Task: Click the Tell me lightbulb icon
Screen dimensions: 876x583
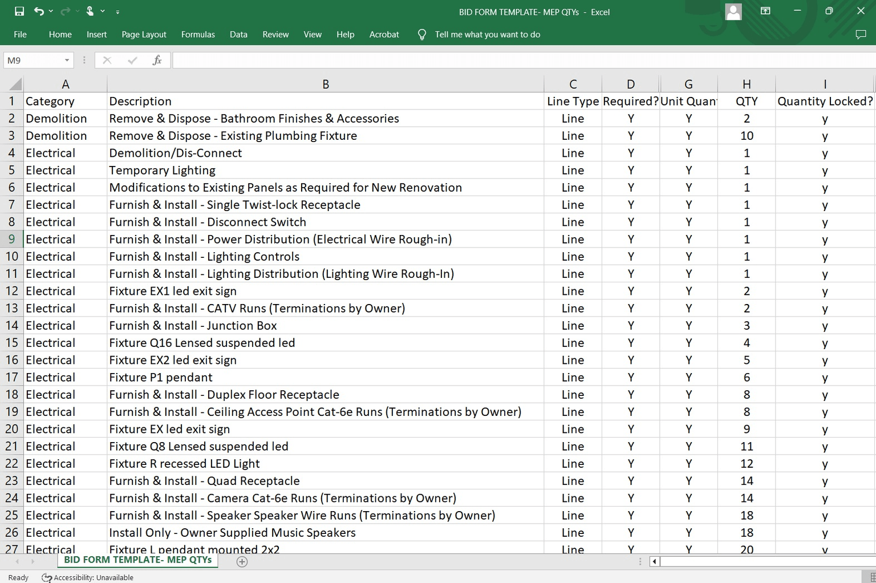Action: (422, 35)
